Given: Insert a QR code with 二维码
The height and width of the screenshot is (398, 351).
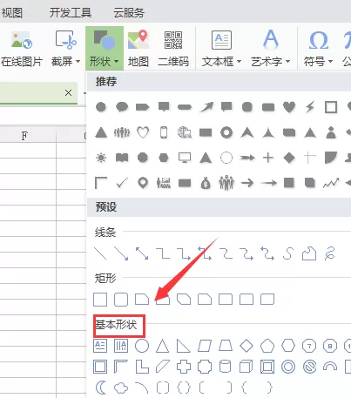Looking at the screenshot, I should [173, 49].
